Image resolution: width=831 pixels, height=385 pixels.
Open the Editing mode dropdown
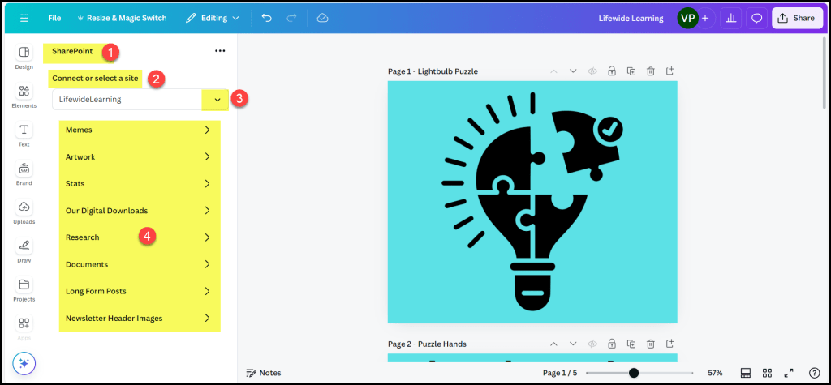212,18
